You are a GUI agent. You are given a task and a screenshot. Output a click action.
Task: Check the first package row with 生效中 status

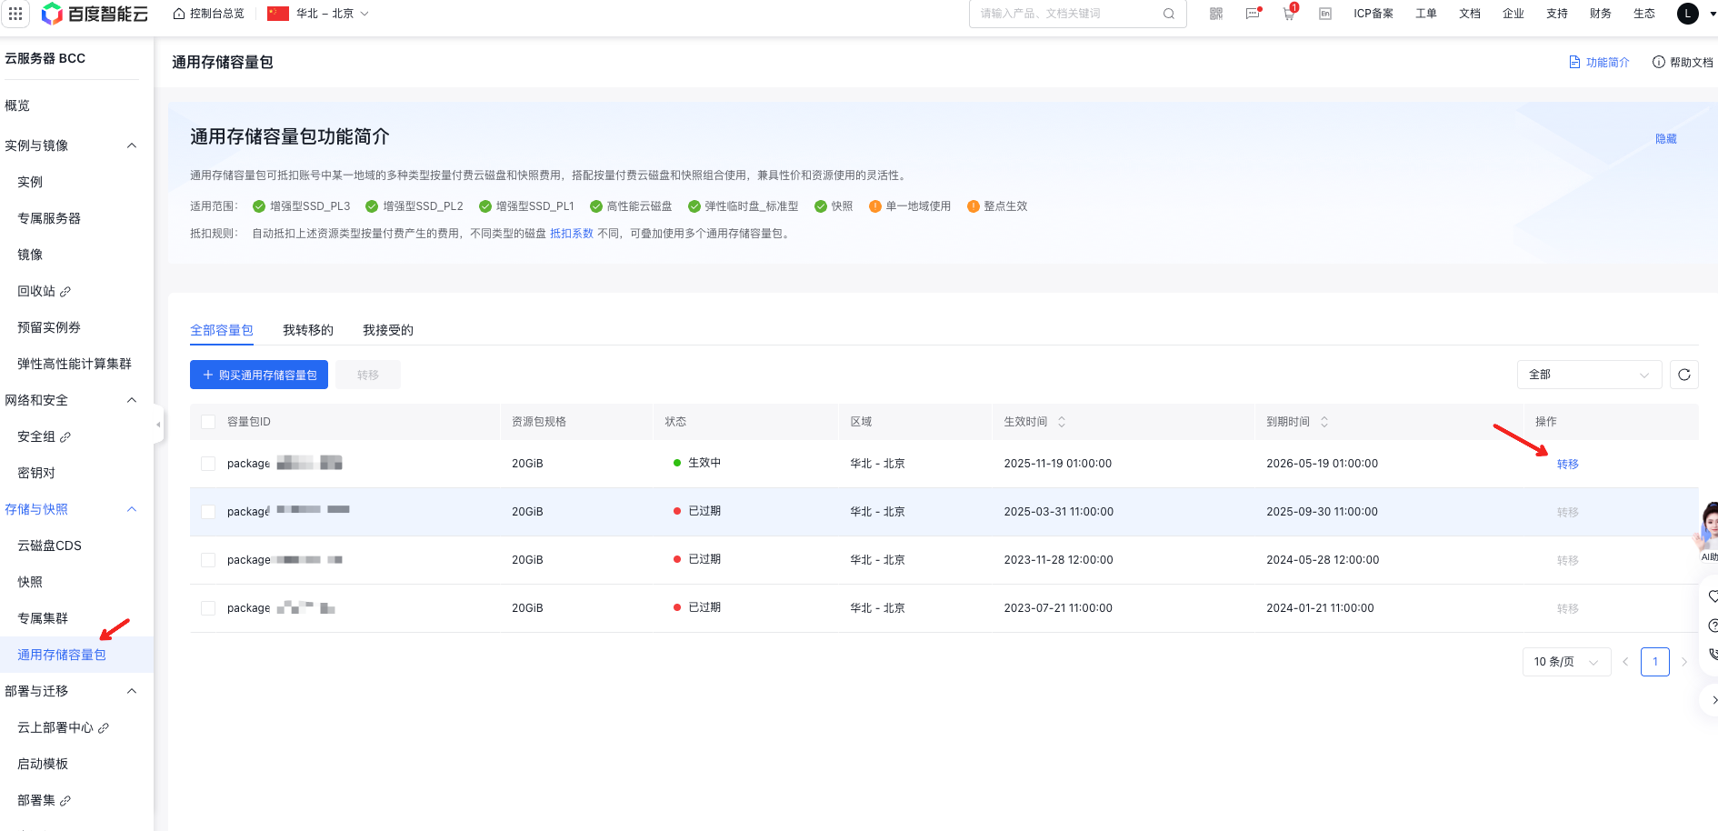coord(208,464)
